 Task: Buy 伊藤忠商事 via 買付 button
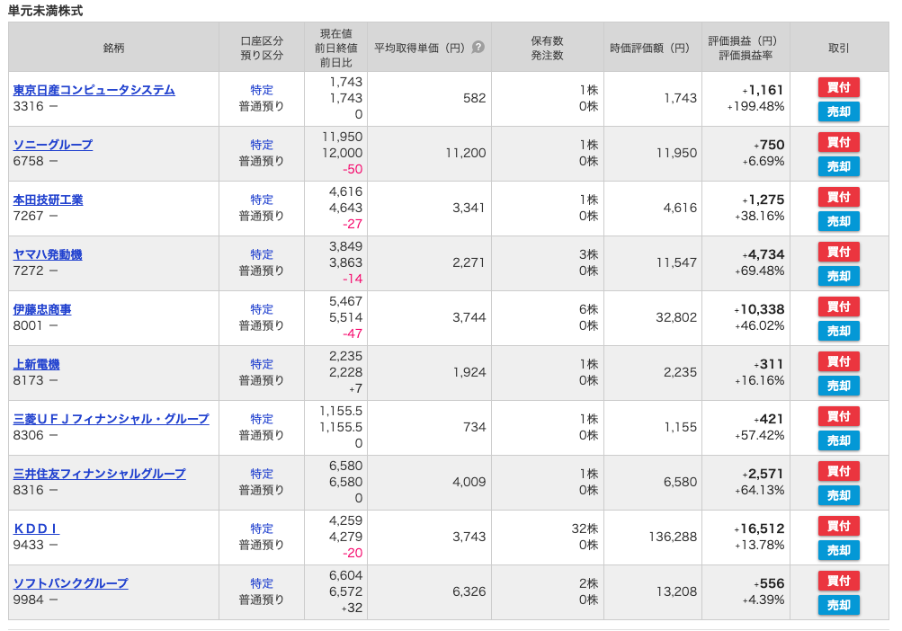[x=839, y=307]
